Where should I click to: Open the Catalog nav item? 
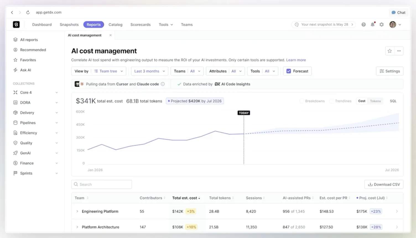click(115, 25)
